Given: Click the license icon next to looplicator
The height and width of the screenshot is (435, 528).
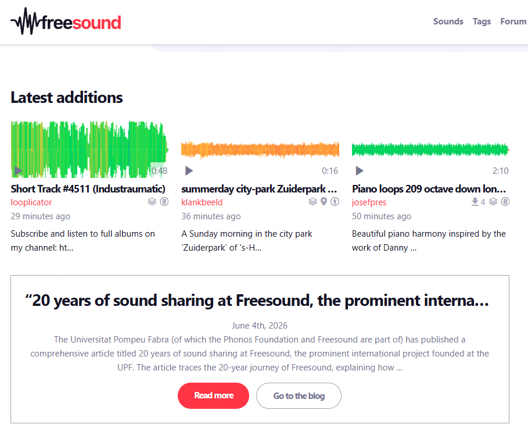Looking at the screenshot, I should click(x=164, y=202).
